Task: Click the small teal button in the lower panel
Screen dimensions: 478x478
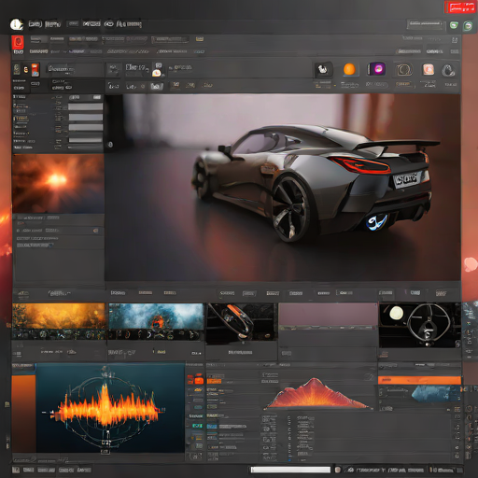Action: click(x=197, y=426)
